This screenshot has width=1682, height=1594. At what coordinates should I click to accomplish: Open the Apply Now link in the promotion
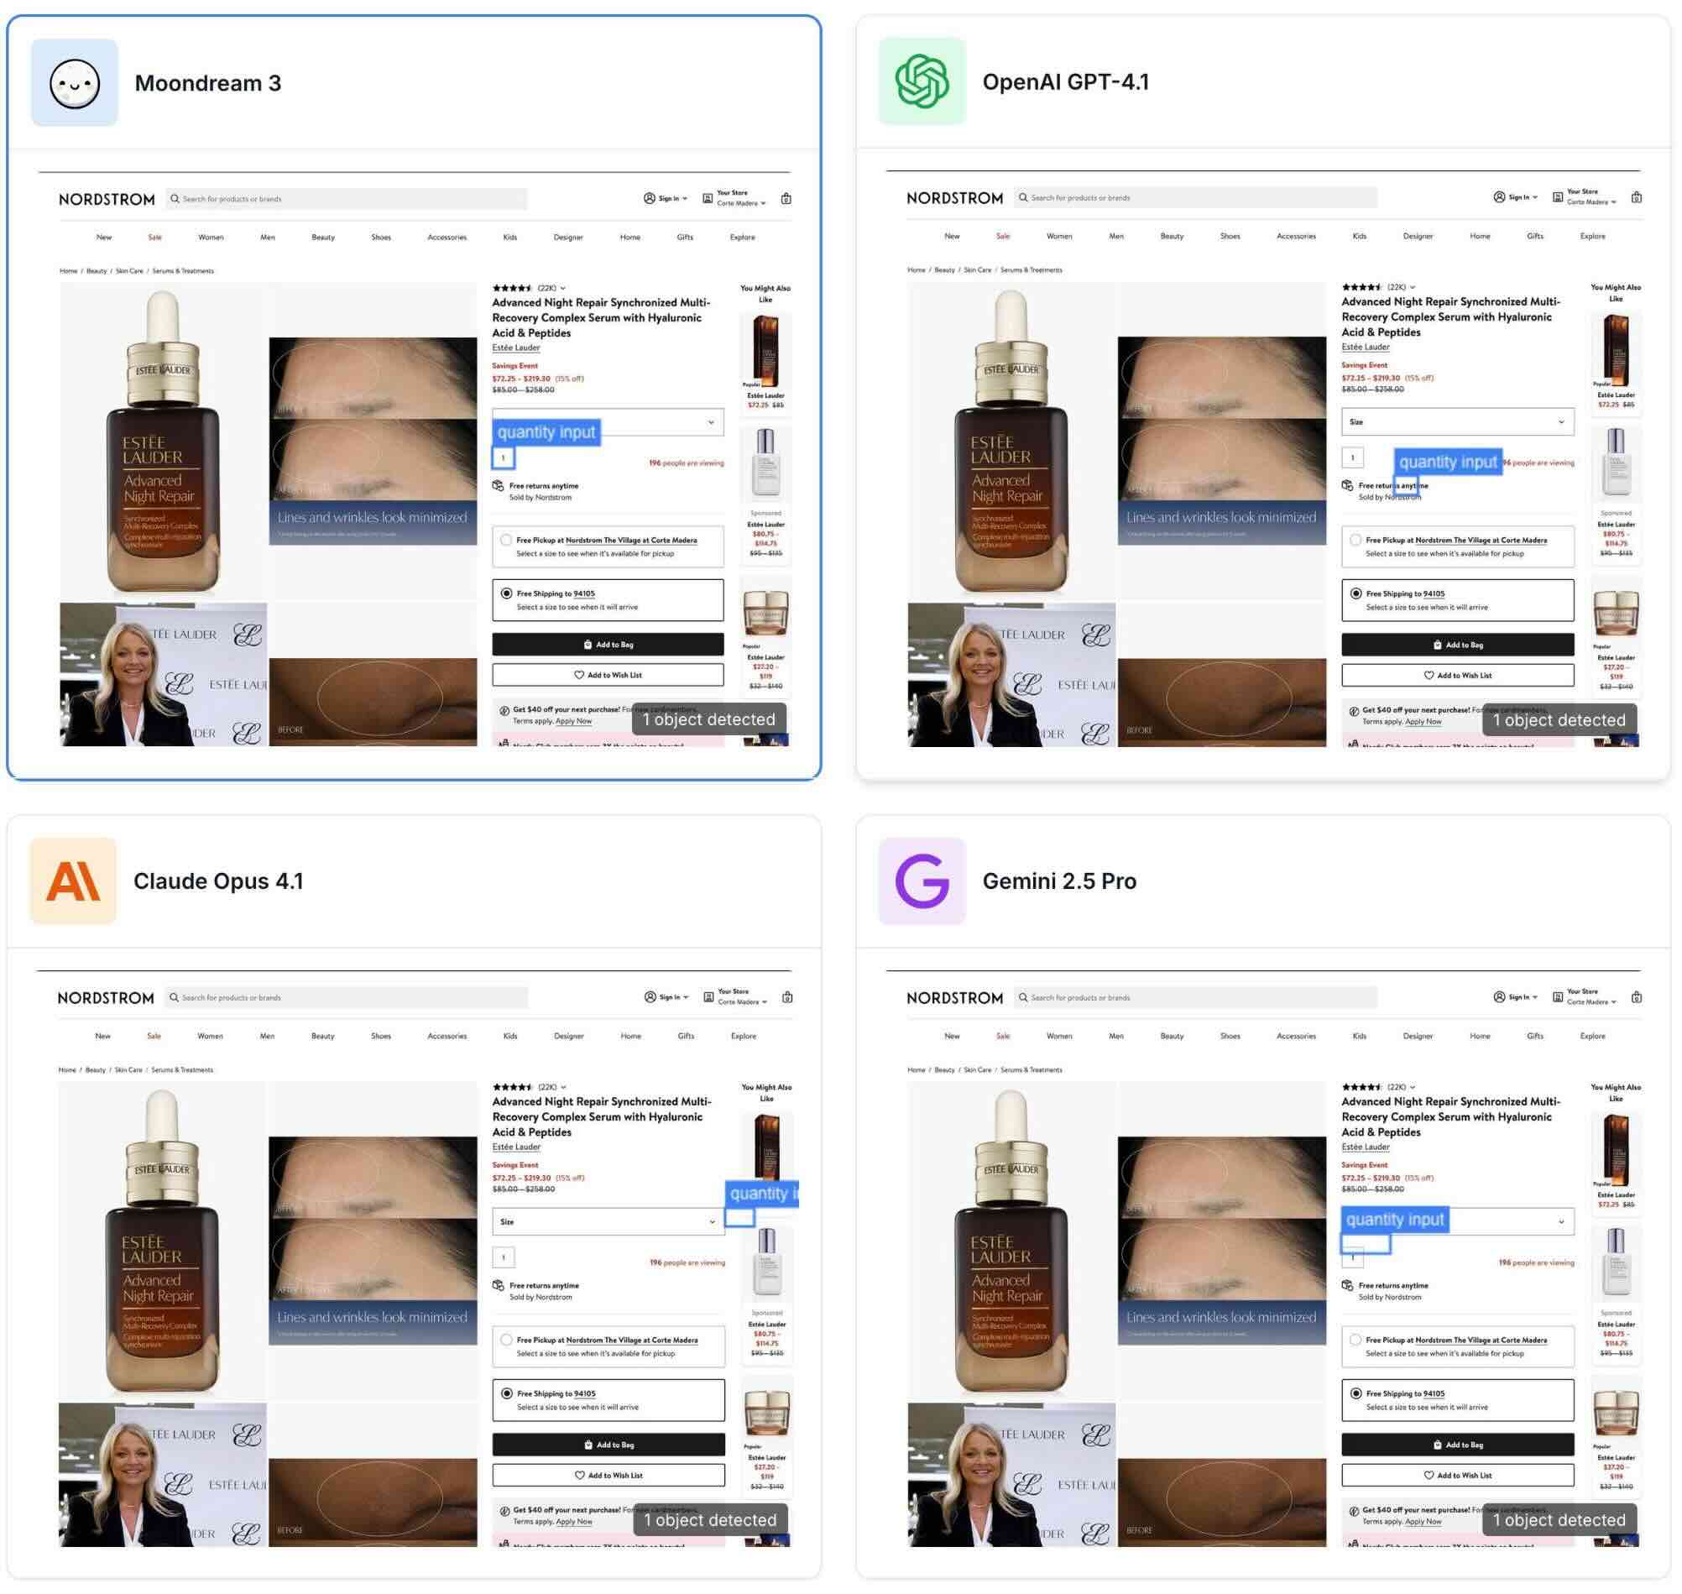pyautogui.click(x=573, y=720)
